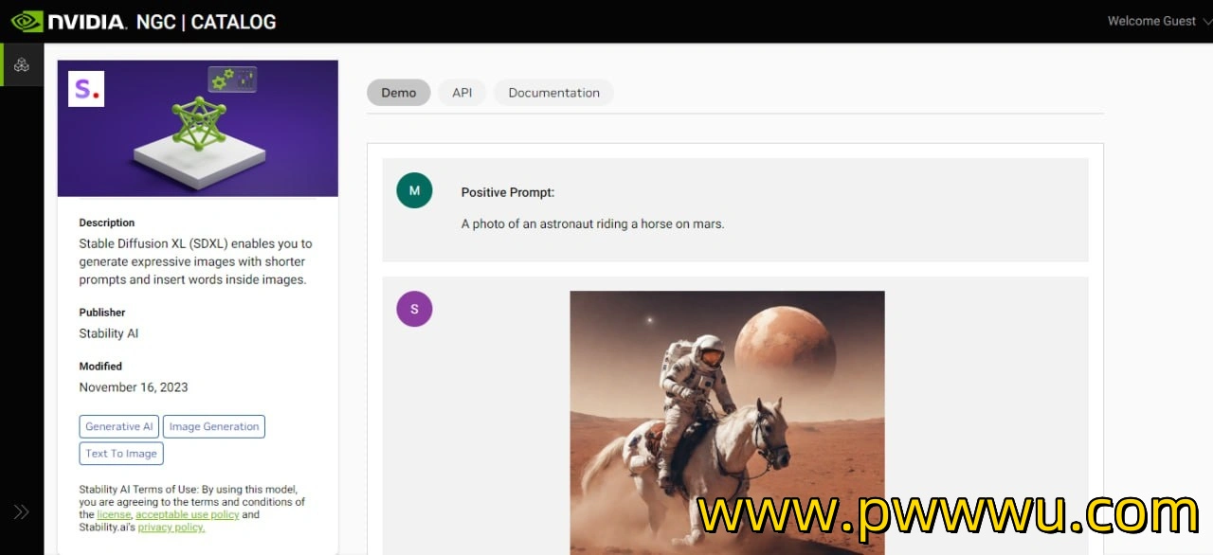This screenshot has height=555, width=1213.
Task: Open the catalog sidebar icon
Action: tap(21, 65)
